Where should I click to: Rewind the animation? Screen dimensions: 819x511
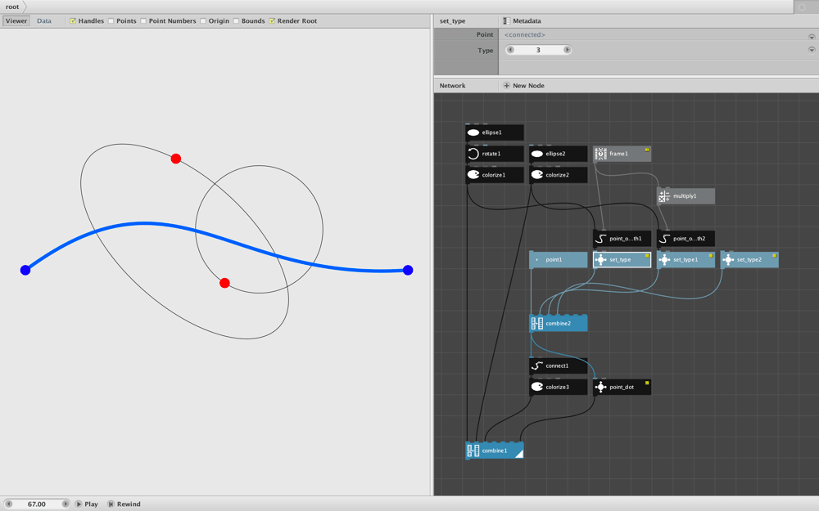[124, 504]
